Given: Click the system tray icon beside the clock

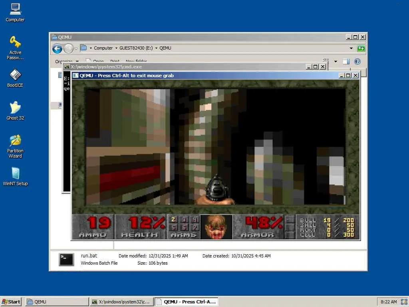Looking at the screenshot, I should 404,302.
